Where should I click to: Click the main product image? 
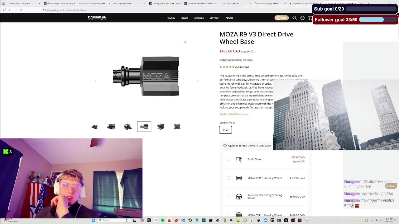coord(146,76)
